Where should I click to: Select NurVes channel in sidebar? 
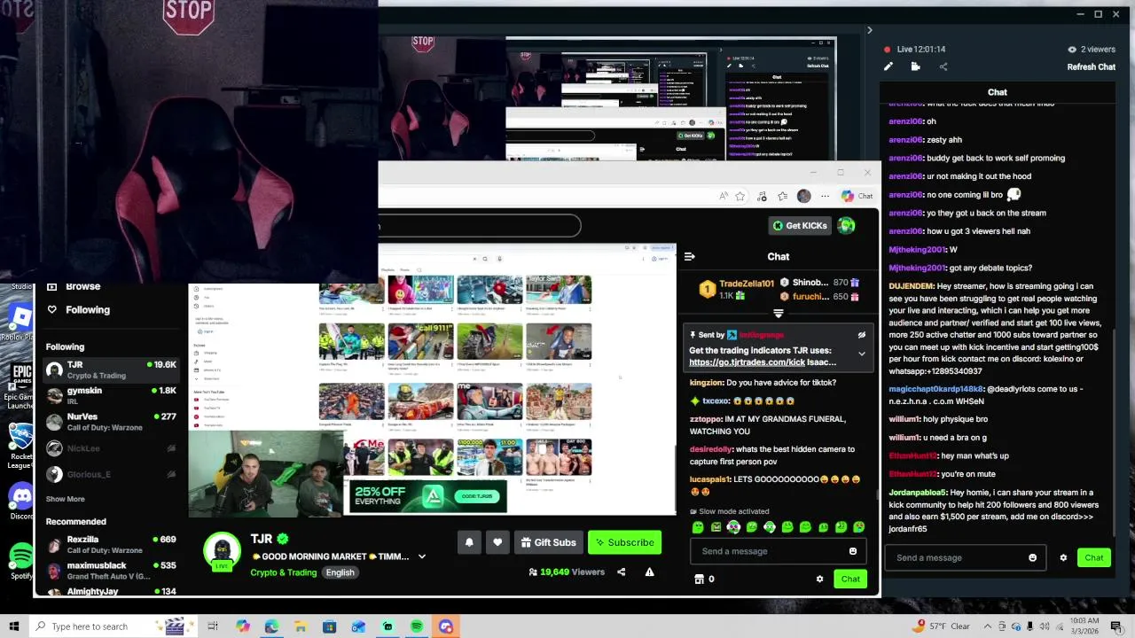[x=111, y=421]
